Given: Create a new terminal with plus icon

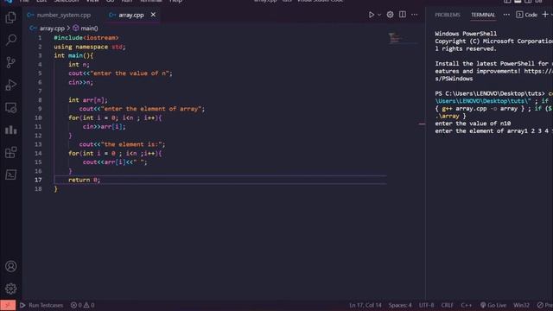Looking at the screenshot, I should [545, 15].
